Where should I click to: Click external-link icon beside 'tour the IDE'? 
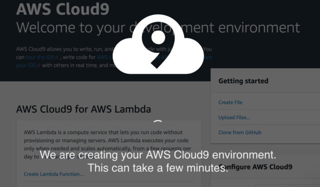(x=56, y=57)
